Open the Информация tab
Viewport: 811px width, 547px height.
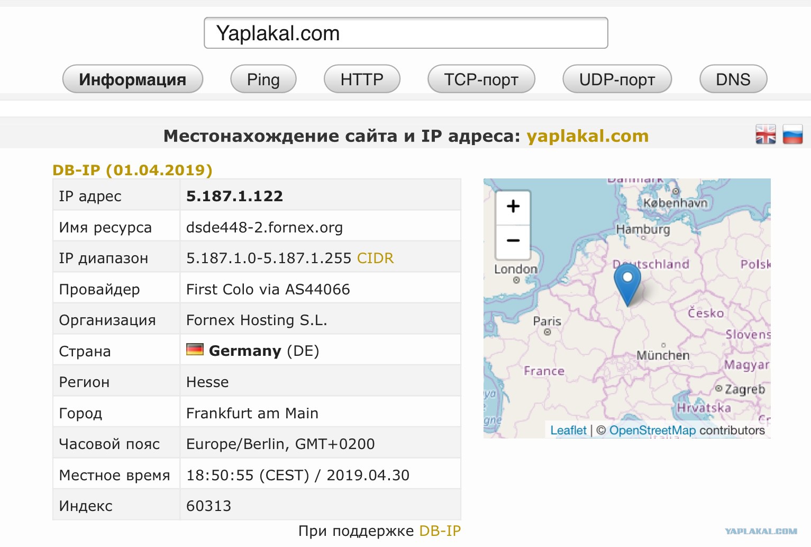[133, 79]
